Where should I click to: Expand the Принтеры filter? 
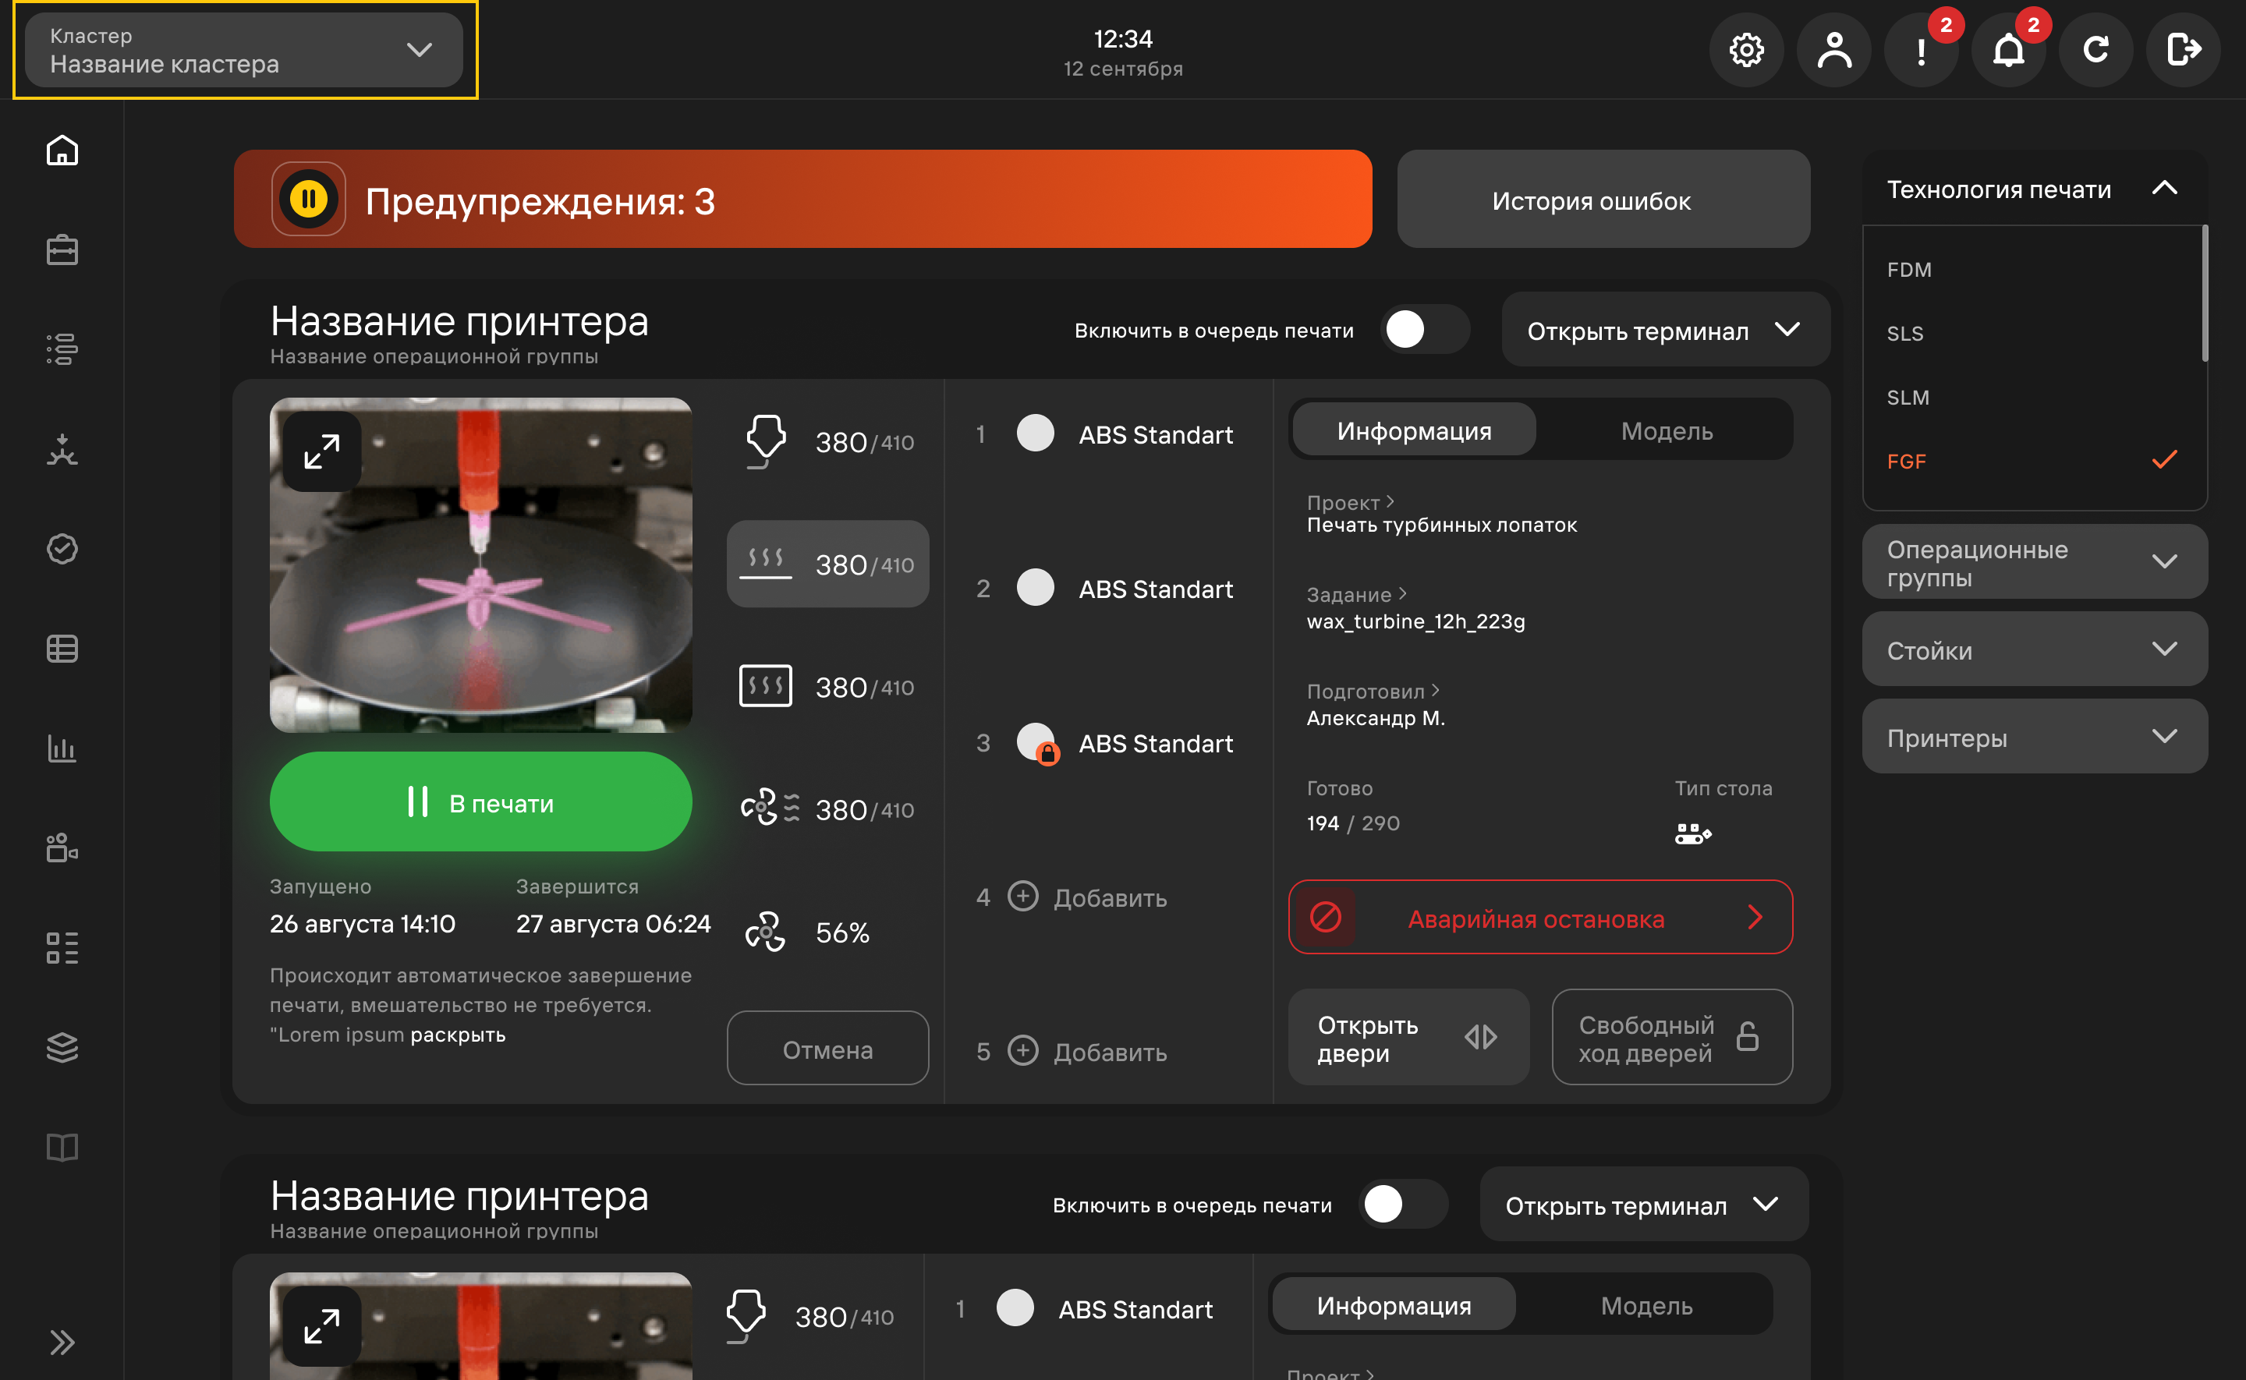pyautogui.click(x=2035, y=738)
